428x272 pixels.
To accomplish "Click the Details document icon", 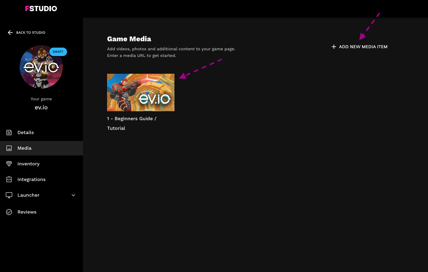I will pos(9,133).
